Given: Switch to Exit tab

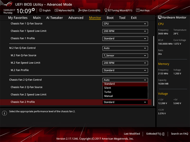Looking at the screenshot, I should (134, 18).
